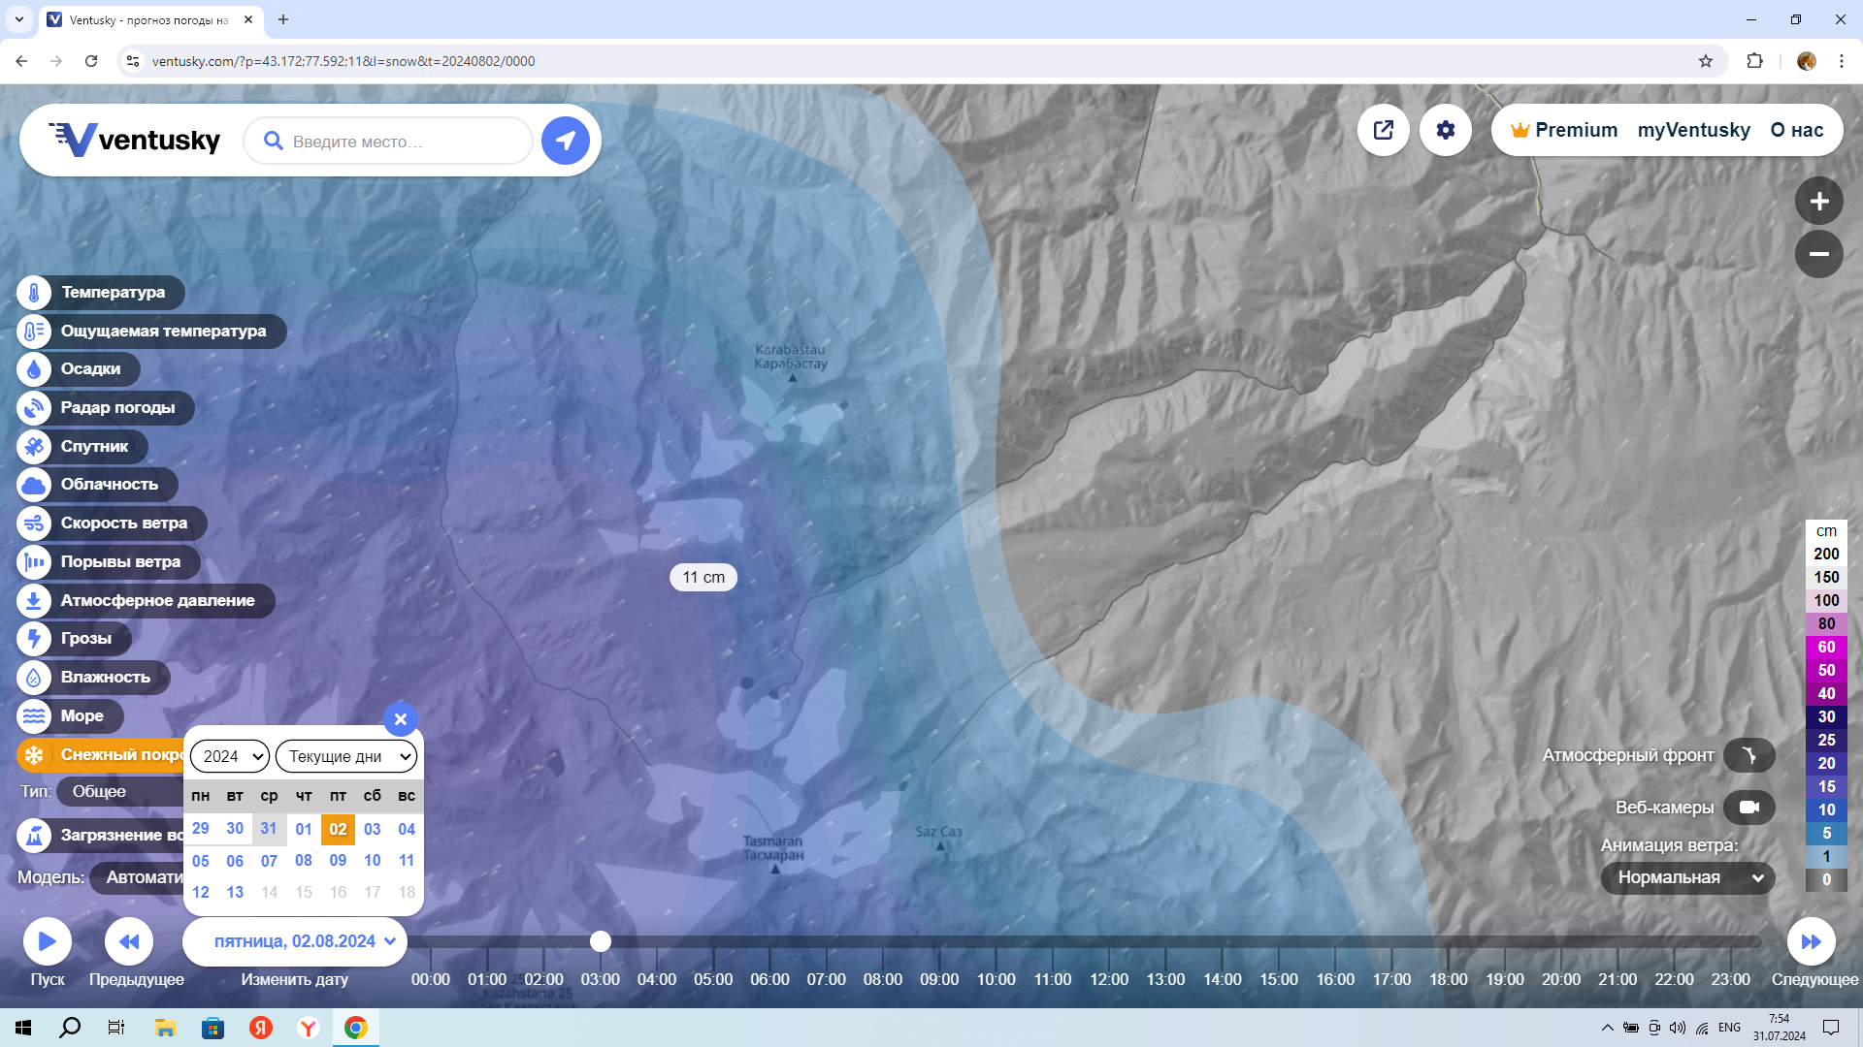This screenshot has width=1863, height=1047.
Task: Focus the Введите место search field
Action: (x=388, y=142)
